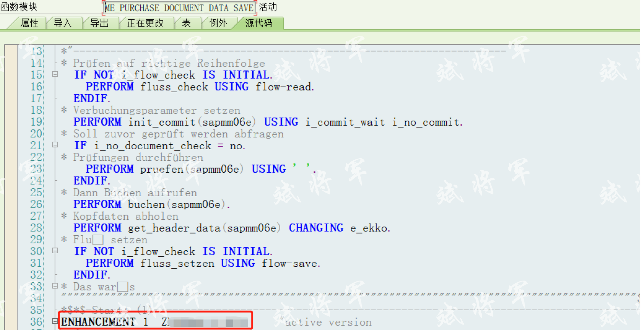Open the 例外 tab
641x330 pixels.
[x=218, y=23]
